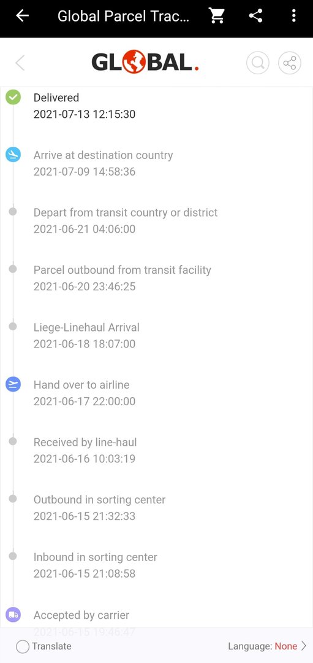Enable the Translate radio button
Image resolution: width=313 pixels, height=663 pixels.
click(x=22, y=646)
